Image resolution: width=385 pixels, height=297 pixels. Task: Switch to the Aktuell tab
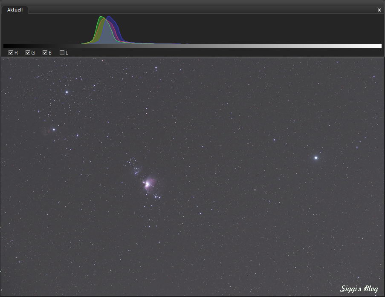coord(15,9)
